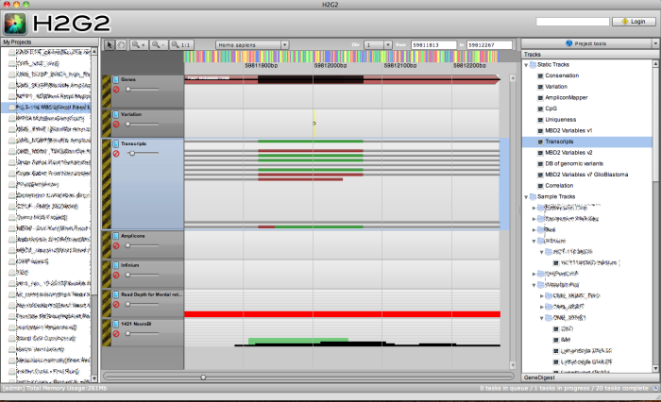Click the zoom in magnifier button
The height and width of the screenshot is (402, 661).
(x=138, y=44)
